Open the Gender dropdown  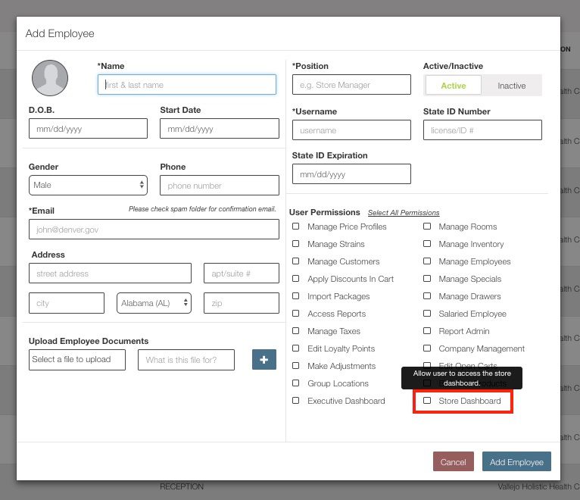88,185
